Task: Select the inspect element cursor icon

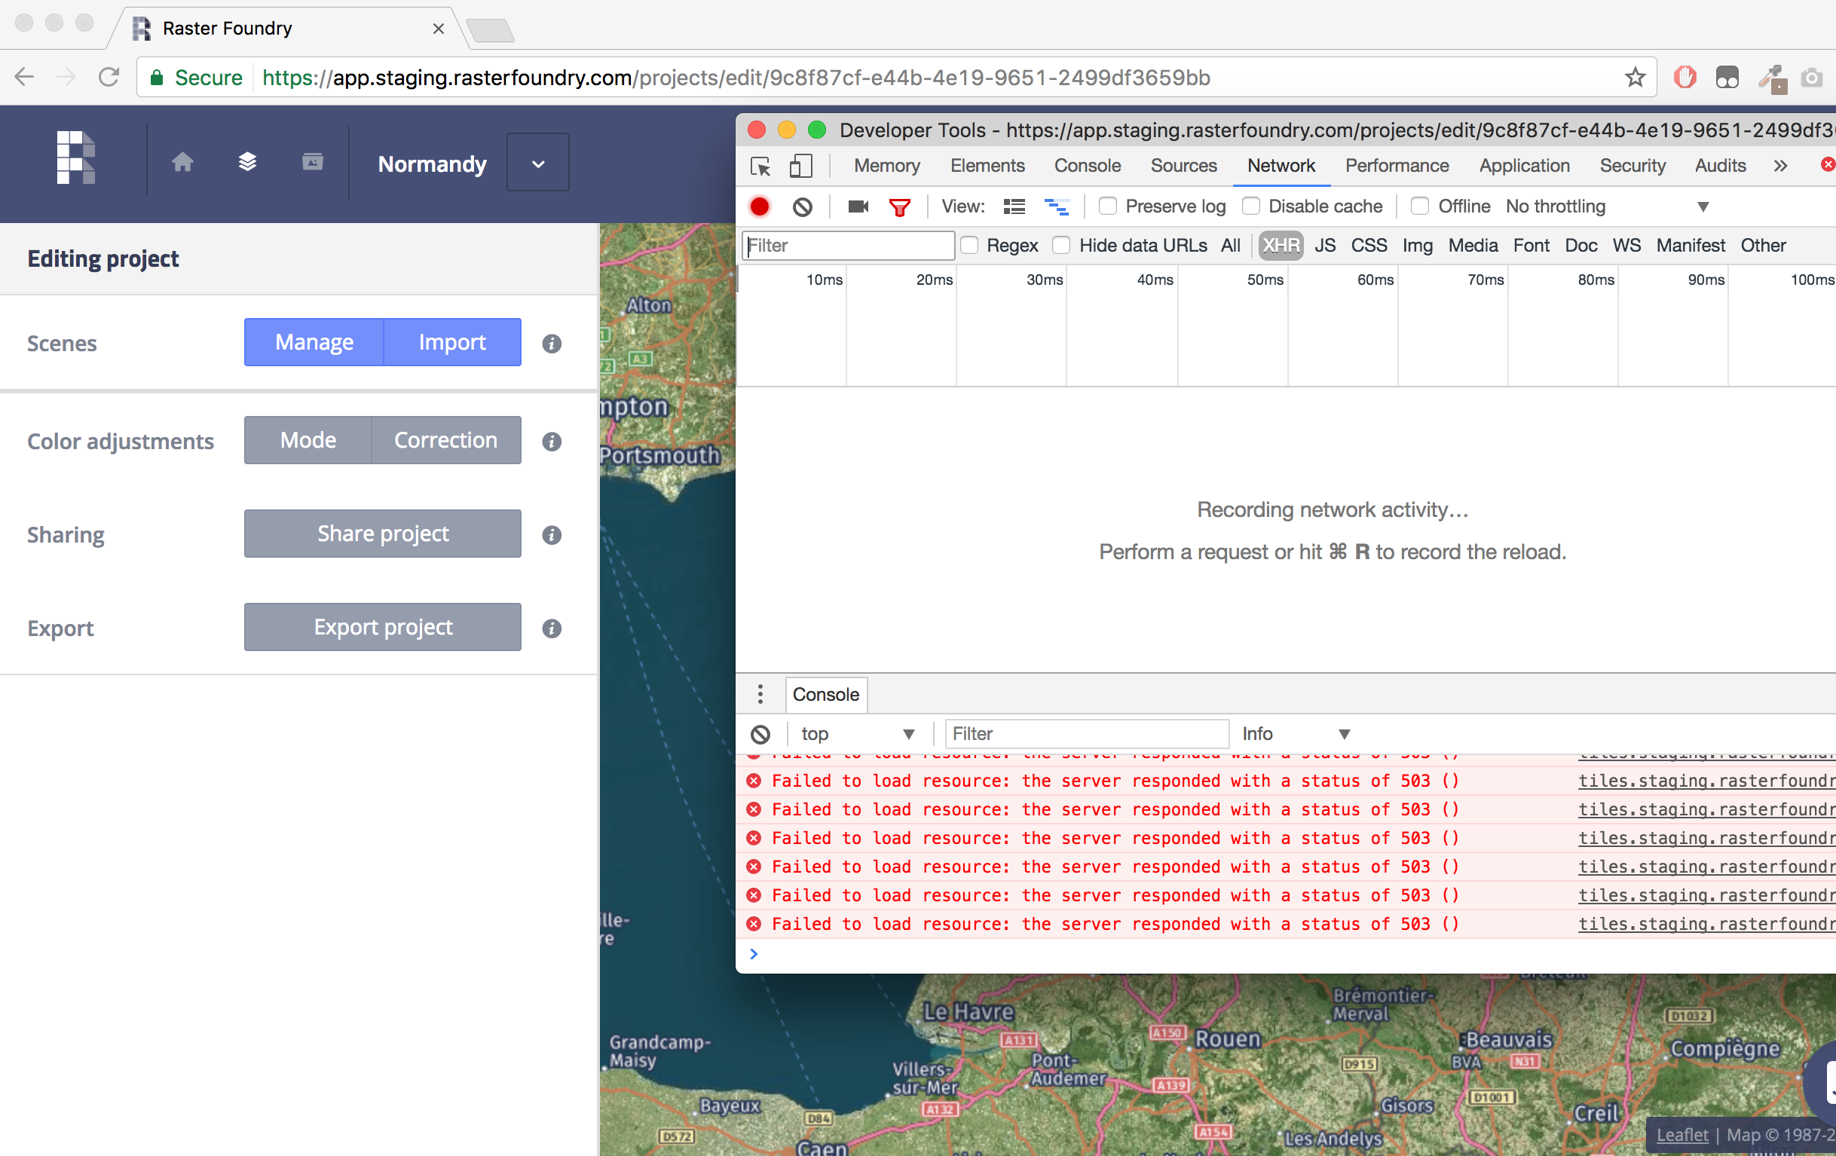Action: [x=760, y=166]
